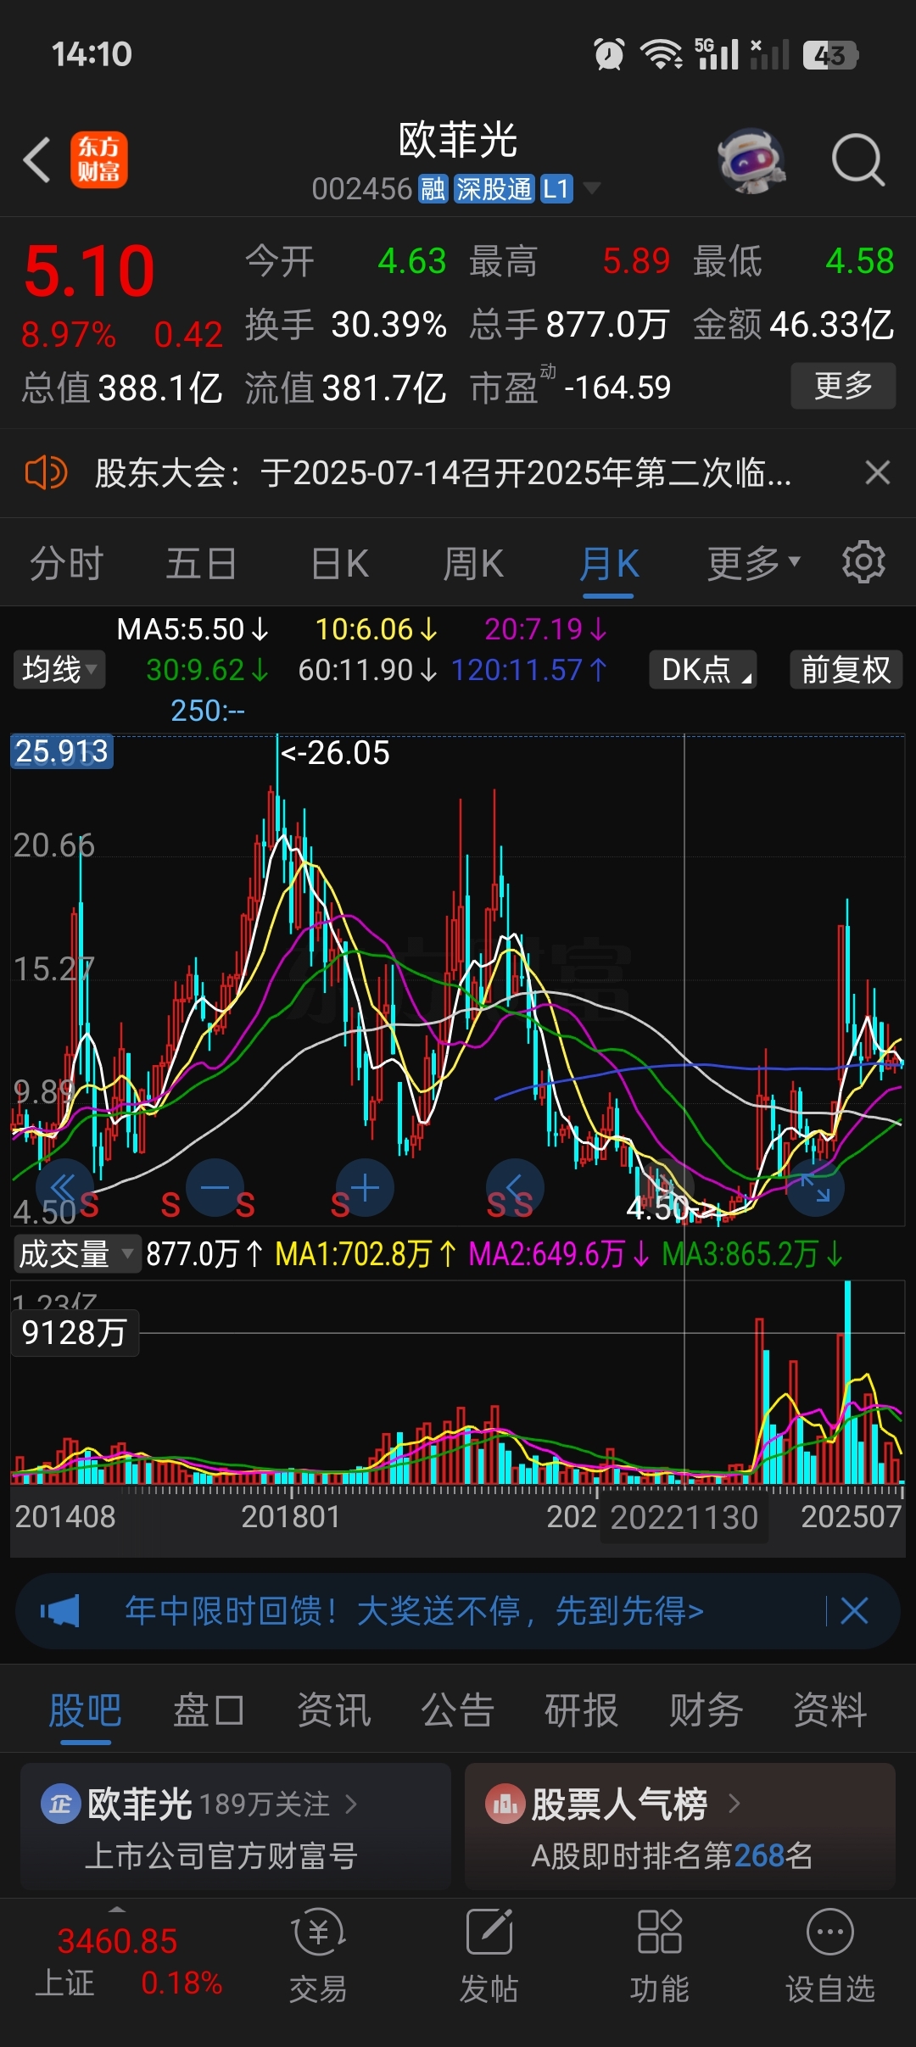Open the 股票人气榜 ranking card
This screenshot has width=916, height=2047.
(680, 1826)
